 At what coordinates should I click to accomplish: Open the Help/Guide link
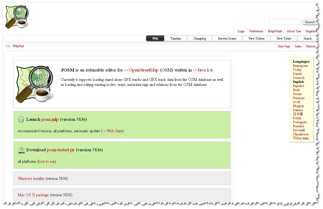(275, 31)
